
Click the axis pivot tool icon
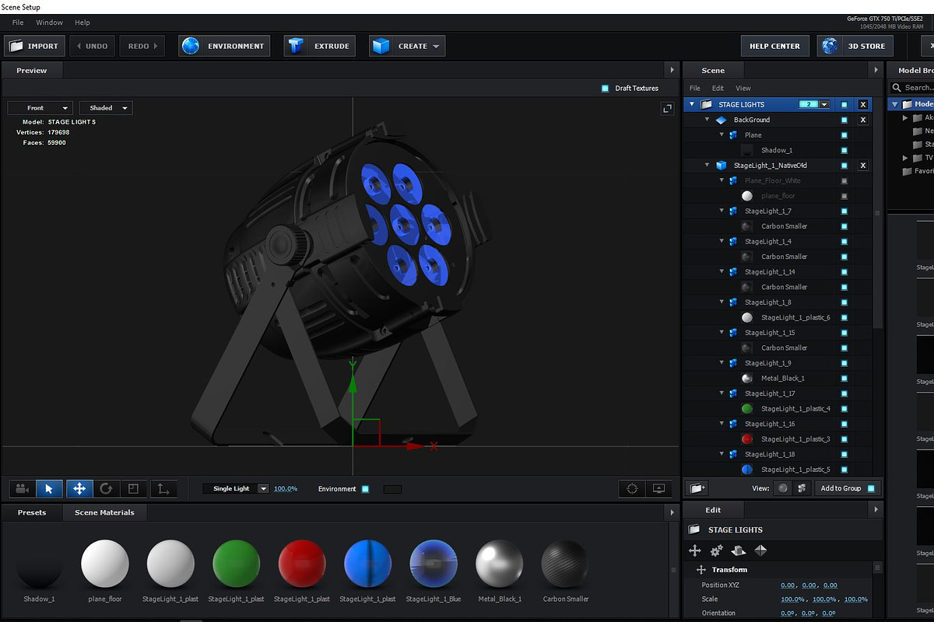click(x=163, y=489)
